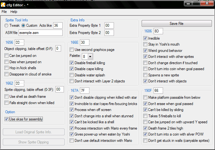215x150 pixels.
Task: Select the Tweak radio button
Action: 6,25
